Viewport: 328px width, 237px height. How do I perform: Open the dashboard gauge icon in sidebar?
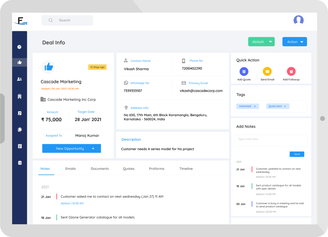pos(19,47)
